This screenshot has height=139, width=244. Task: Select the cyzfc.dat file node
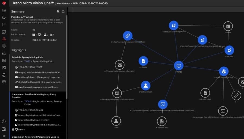pos(143,61)
